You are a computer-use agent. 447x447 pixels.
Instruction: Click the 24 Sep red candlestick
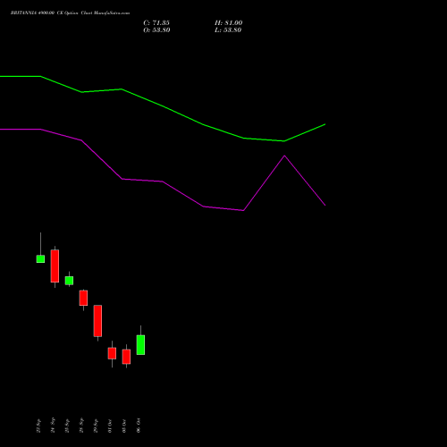click(x=55, y=266)
